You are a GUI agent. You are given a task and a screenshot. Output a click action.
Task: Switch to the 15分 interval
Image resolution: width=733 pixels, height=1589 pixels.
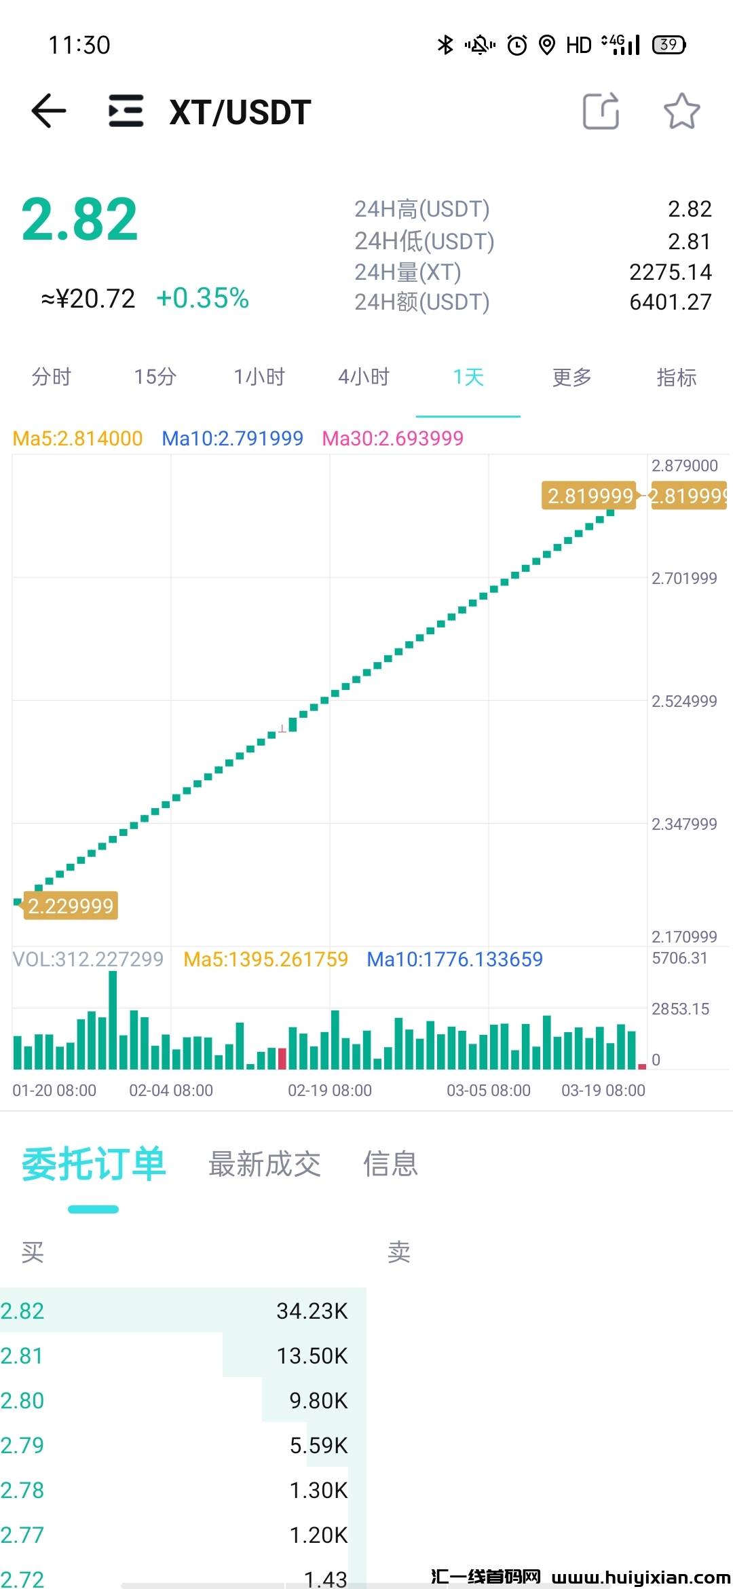pos(155,377)
